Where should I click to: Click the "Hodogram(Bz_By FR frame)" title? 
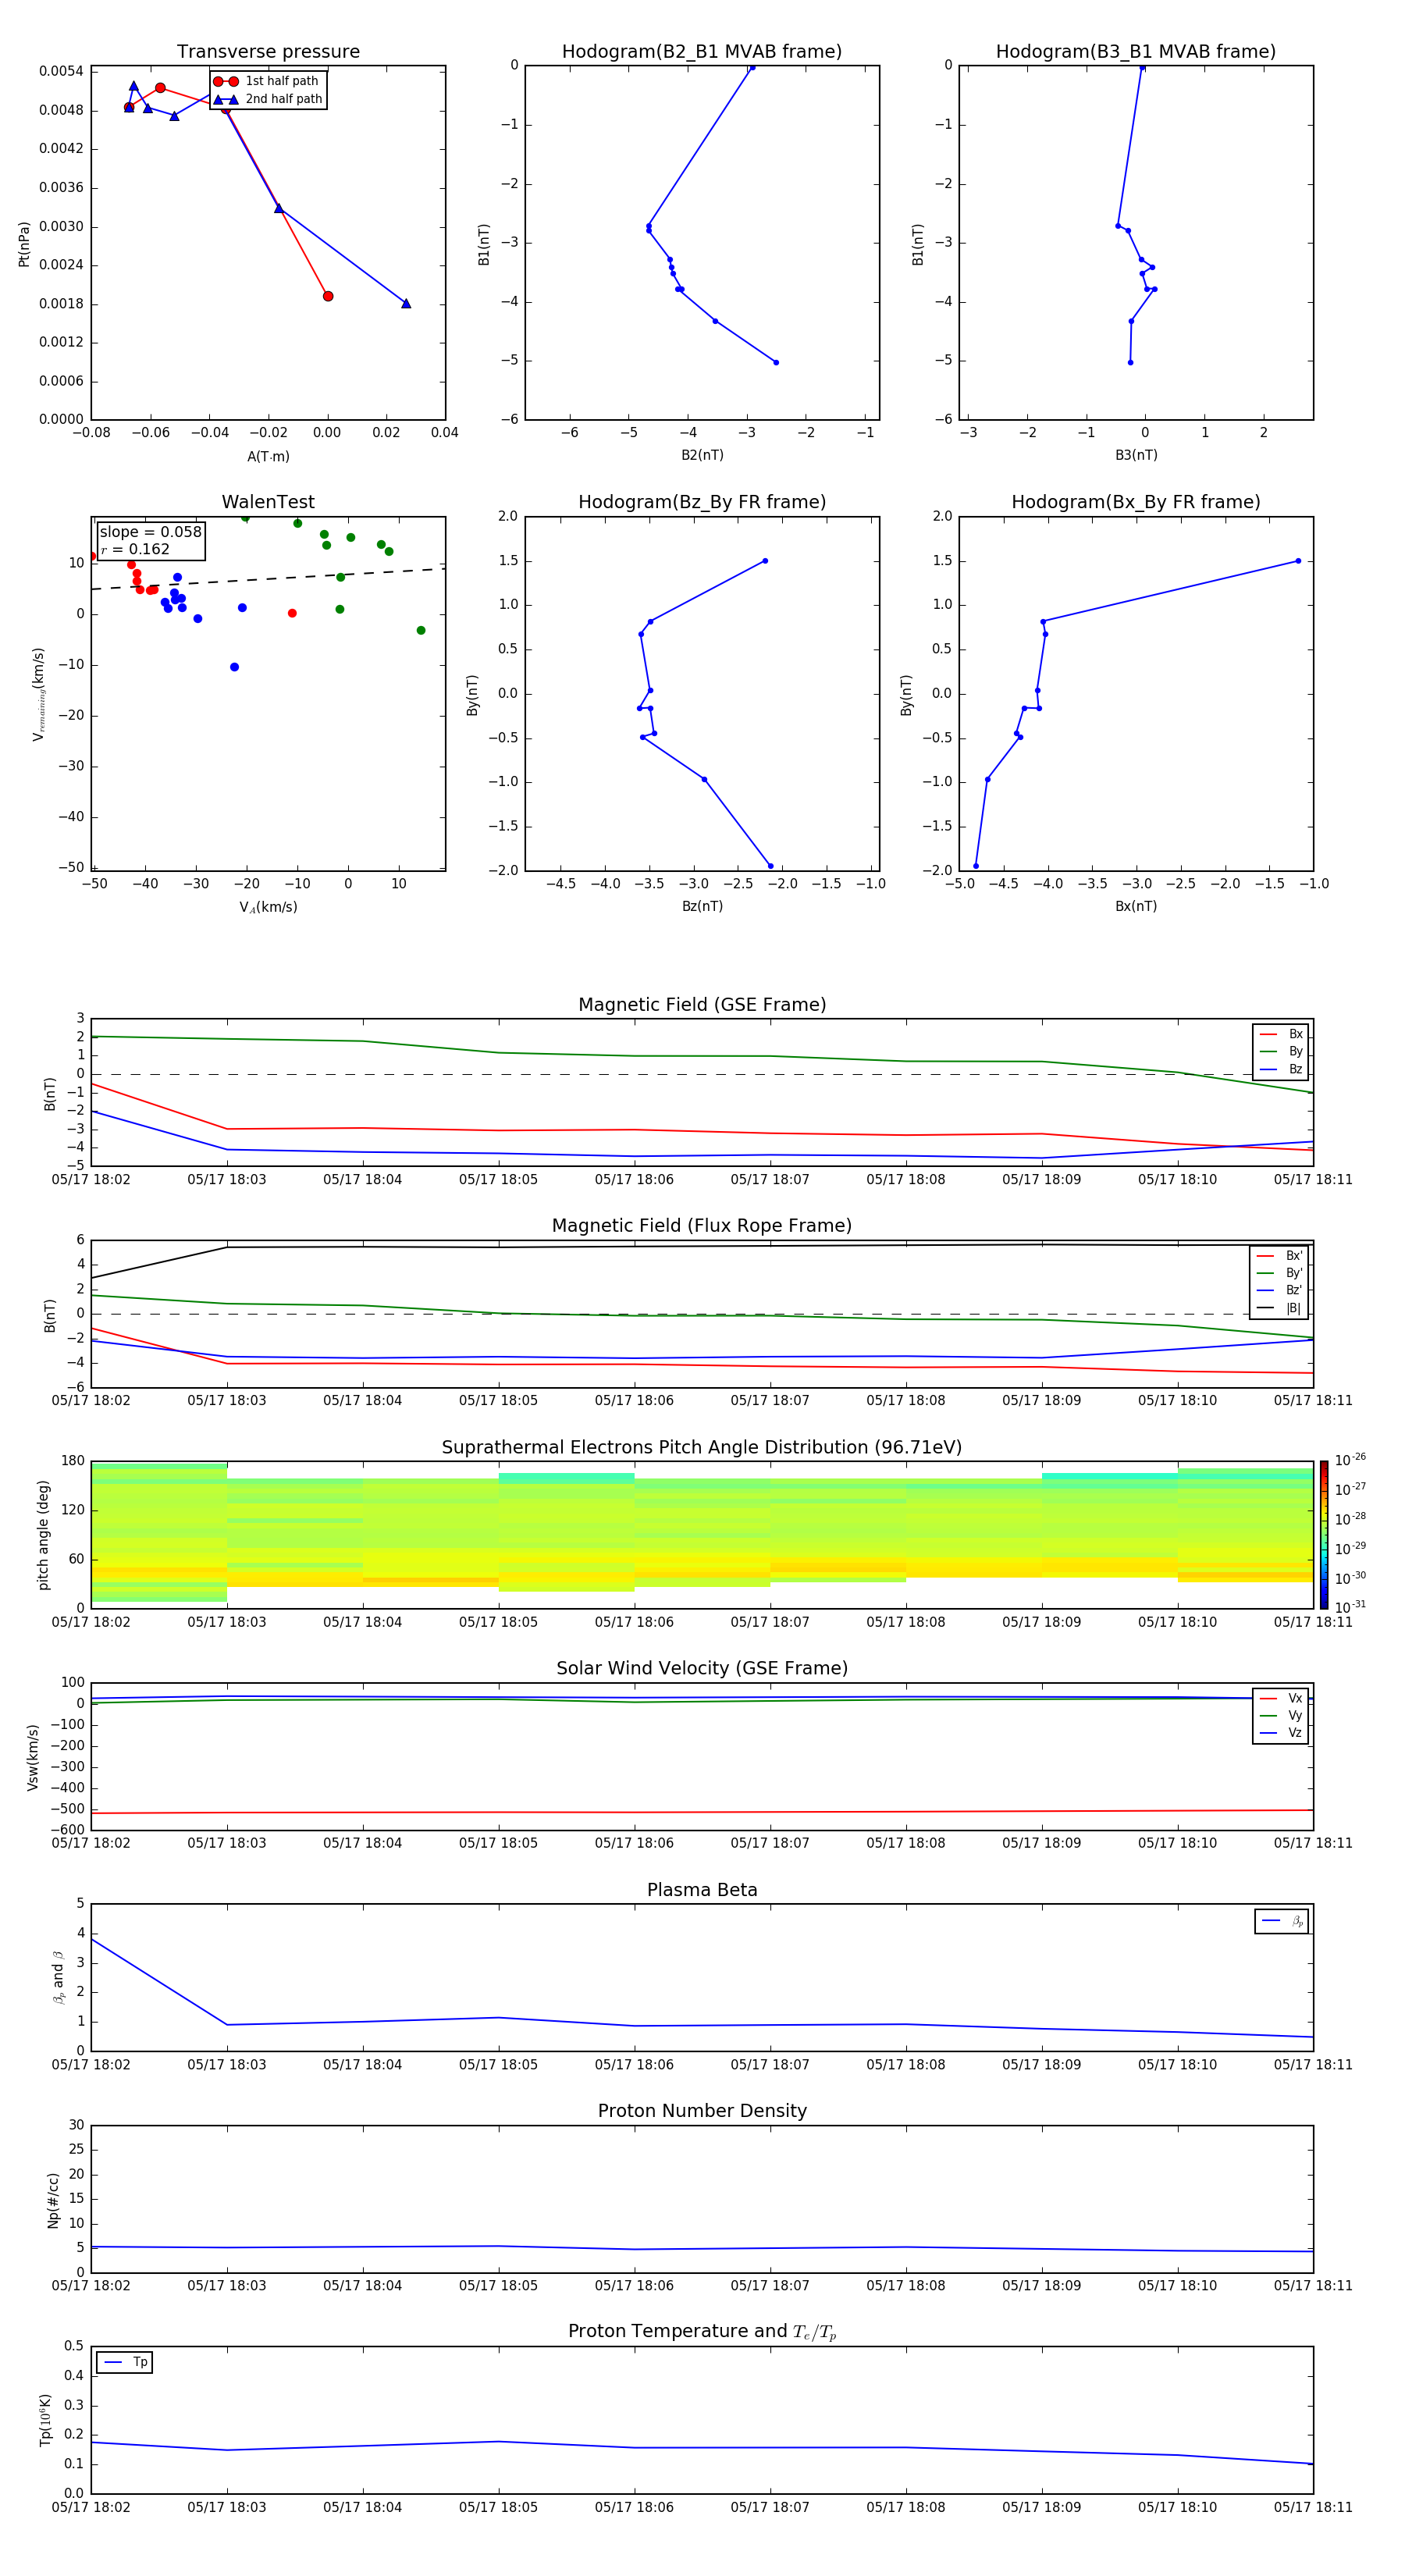pyautogui.click(x=702, y=502)
